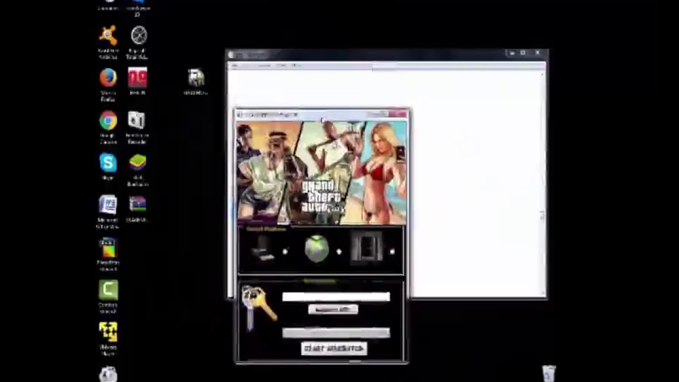Click the generated key text field
679x382 pixels.
(x=336, y=297)
